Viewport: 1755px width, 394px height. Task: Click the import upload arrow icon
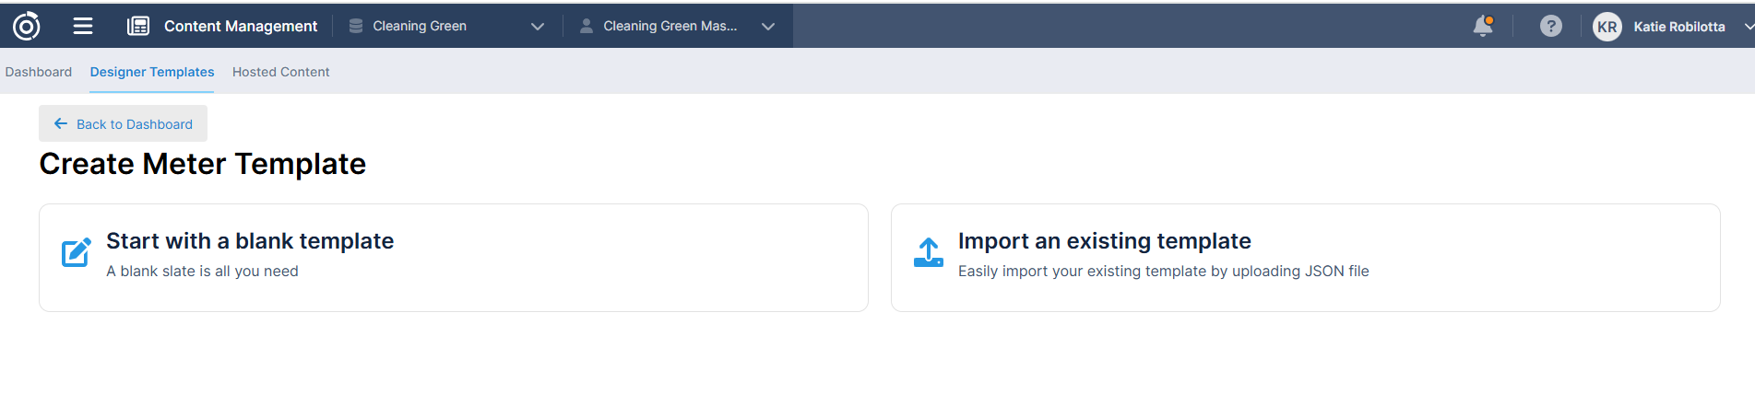pos(928,252)
